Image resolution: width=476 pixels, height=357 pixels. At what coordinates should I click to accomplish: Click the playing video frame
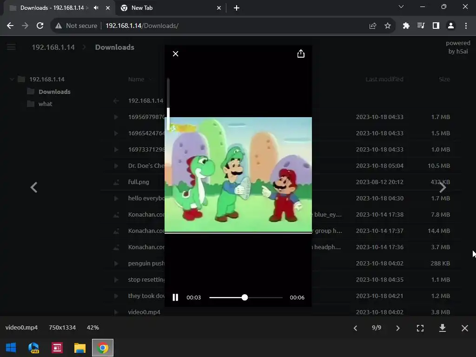(238, 175)
